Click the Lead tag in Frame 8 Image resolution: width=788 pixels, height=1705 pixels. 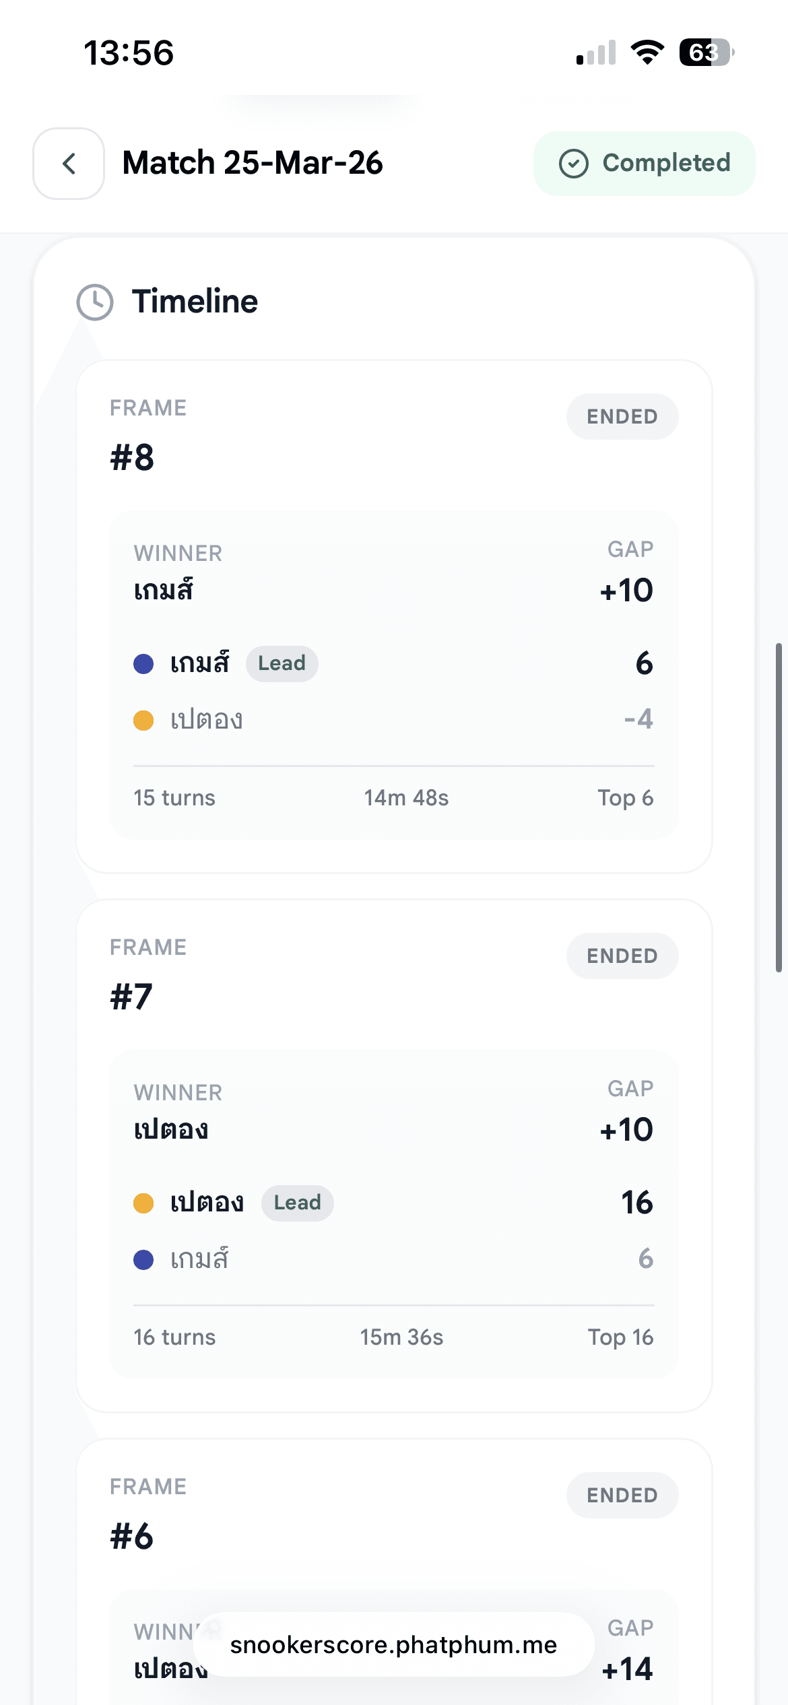[x=282, y=664]
